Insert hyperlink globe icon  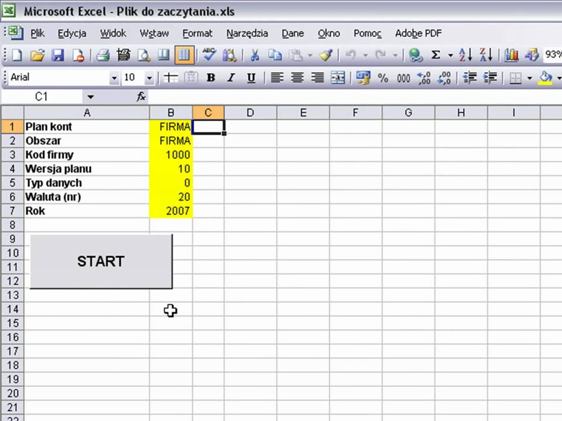[x=416, y=55]
